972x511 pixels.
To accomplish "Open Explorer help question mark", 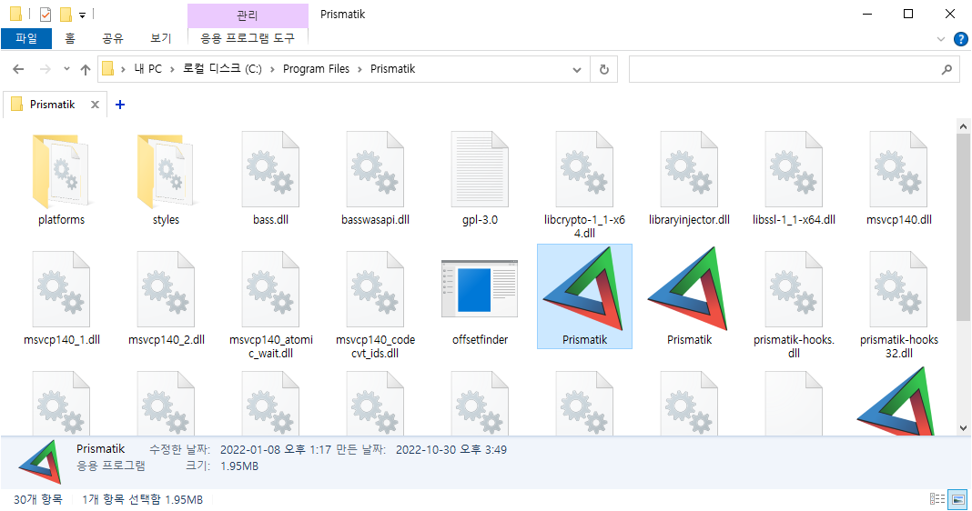I will [x=961, y=39].
